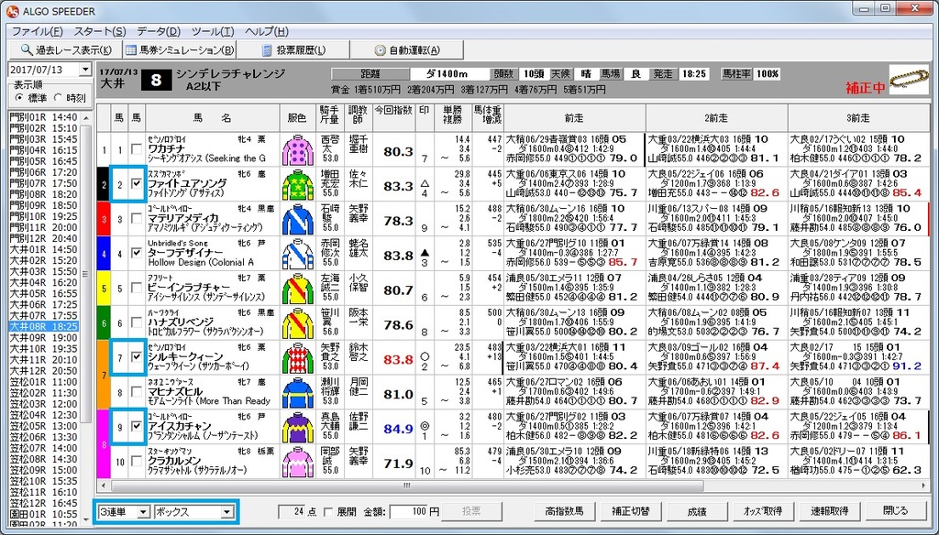Check the box for horse 3 マテリアメディカ
Viewport: 939px width, 535px height.
point(137,218)
